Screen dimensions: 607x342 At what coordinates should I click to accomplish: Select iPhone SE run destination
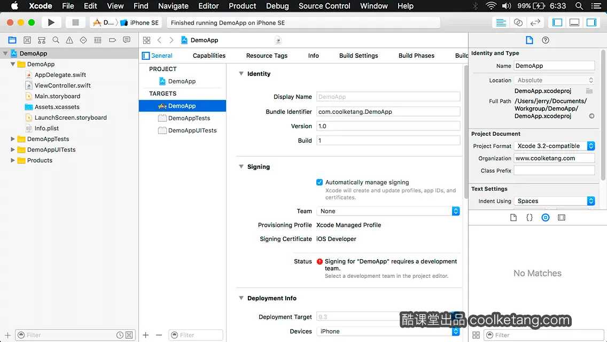coord(139,22)
